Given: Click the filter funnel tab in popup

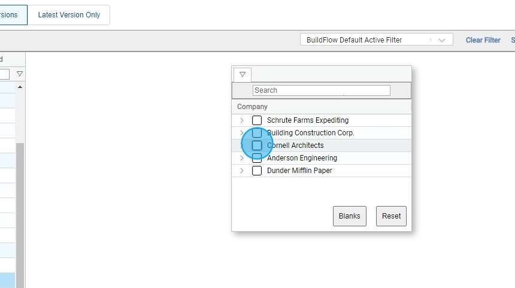Looking at the screenshot, I should tap(242, 75).
